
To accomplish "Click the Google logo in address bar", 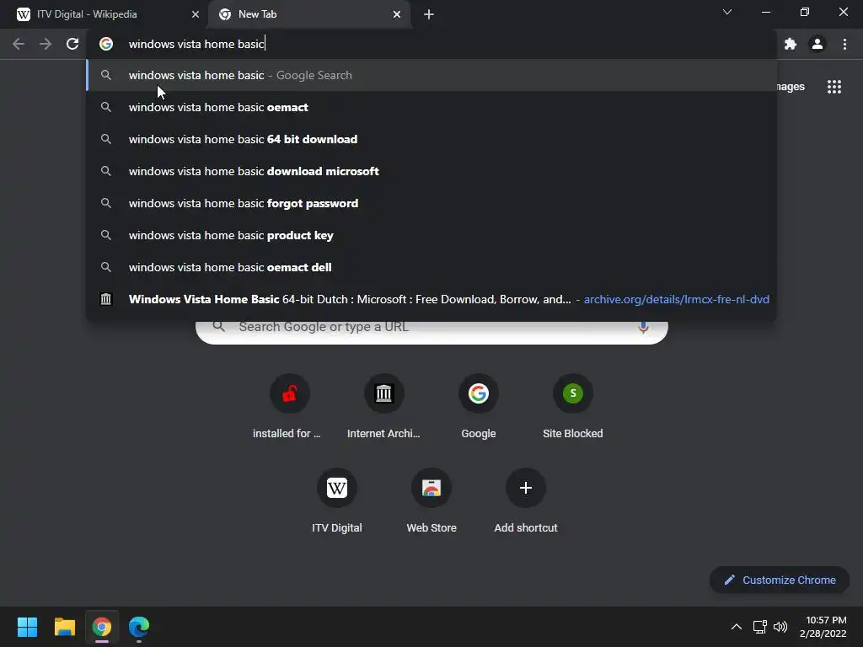I will click(106, 44).
